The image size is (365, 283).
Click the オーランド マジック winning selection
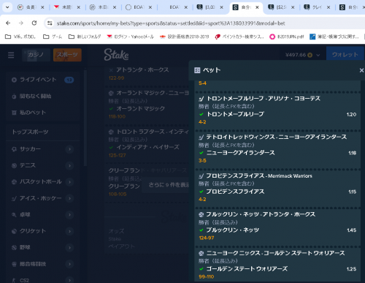point(140,108)
